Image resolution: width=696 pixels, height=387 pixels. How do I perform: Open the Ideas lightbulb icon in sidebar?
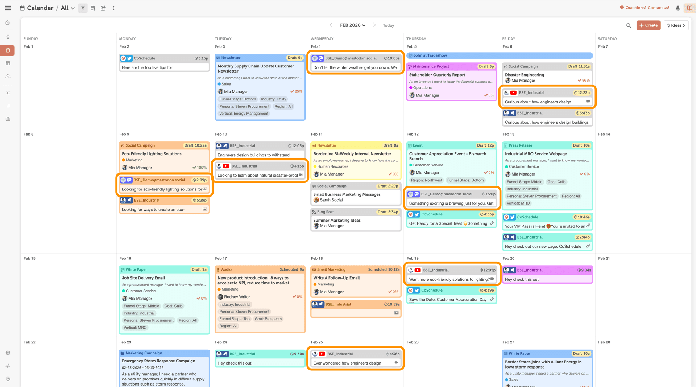(8, 37)
